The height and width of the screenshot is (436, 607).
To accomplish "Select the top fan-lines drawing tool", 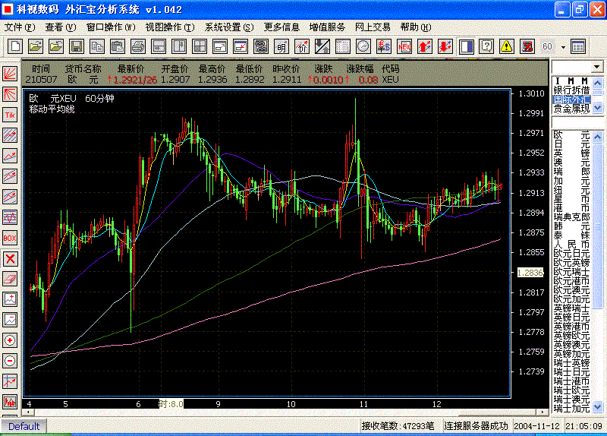I will coord(10,74).
